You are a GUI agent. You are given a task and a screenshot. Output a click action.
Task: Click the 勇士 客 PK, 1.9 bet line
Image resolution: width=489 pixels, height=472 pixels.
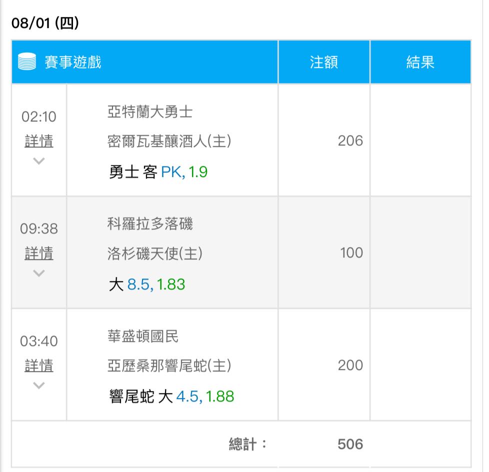(x=158, y=172)
